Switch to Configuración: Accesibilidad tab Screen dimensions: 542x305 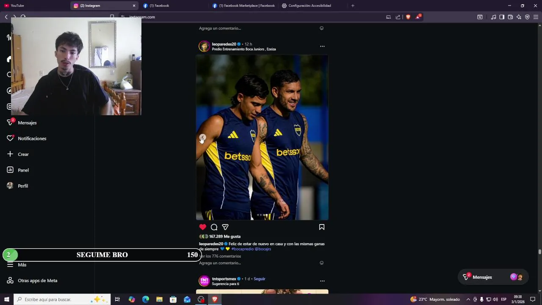tap(312, 6)
